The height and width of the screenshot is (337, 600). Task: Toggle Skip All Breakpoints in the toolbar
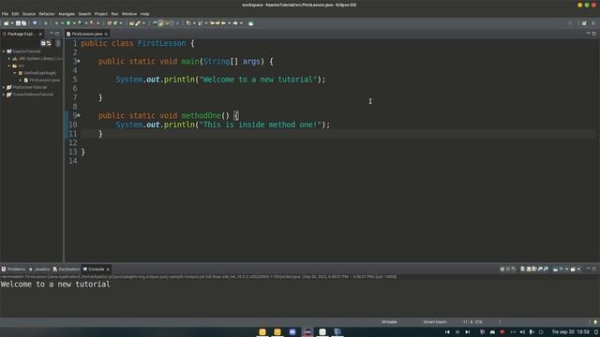click(x=46, y=23)
